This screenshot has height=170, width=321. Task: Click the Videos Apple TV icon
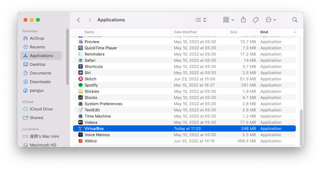point(81,123)
